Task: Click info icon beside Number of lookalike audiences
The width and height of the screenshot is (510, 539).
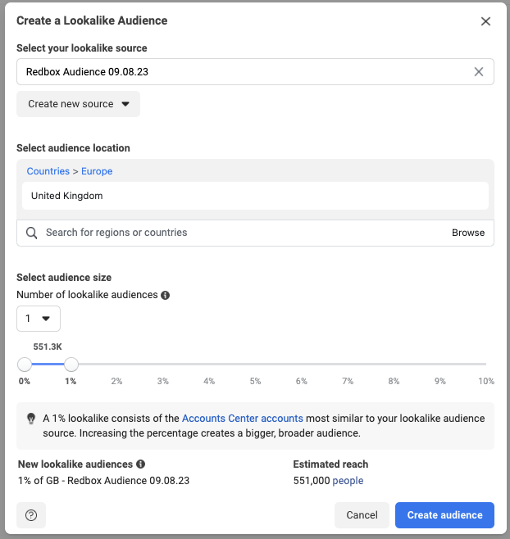Action: 166,295
